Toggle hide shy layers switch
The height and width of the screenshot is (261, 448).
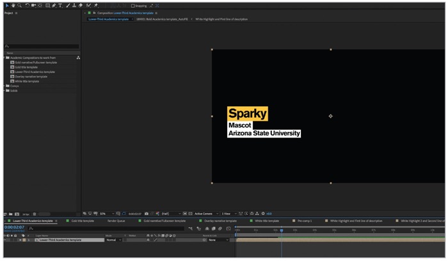[207, 228]
